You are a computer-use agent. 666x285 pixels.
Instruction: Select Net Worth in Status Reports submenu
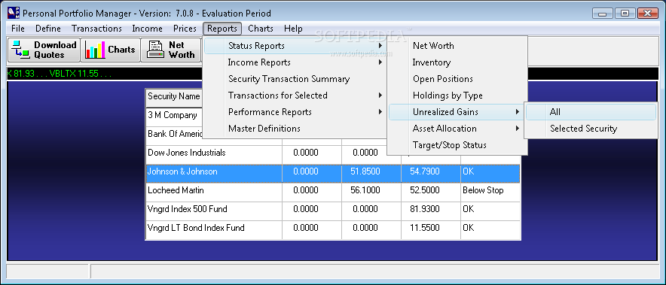pyautogui.click(x=457, y=46)
